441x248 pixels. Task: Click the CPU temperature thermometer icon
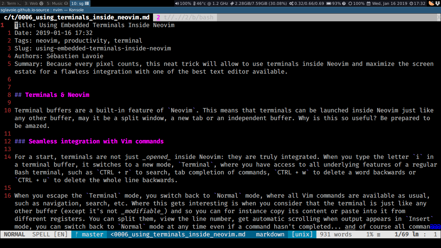(194, 4)
